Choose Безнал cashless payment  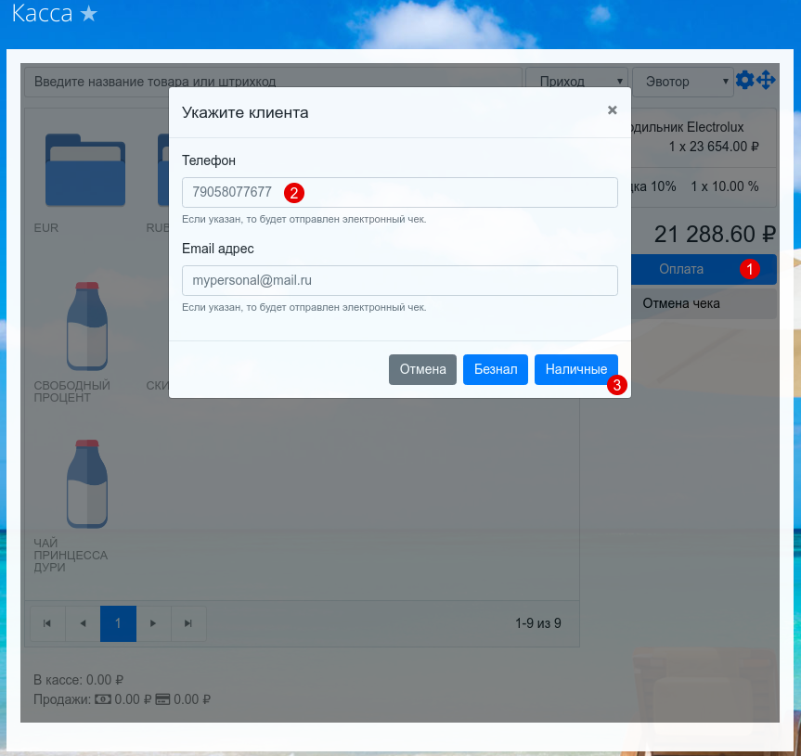click(x=495, y=369)
